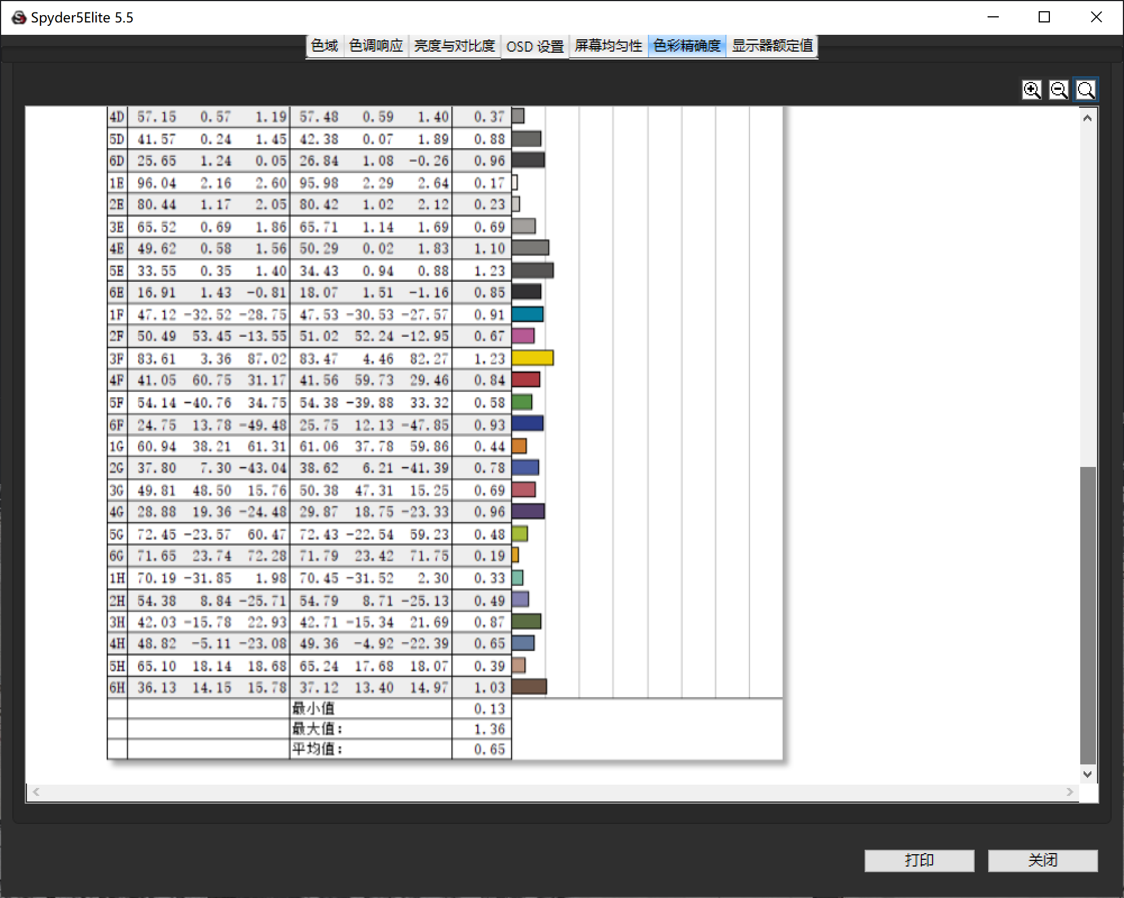The image size is (1124, 898).
Task: Click the horizontal scrollbar left arrow
Action: coord(36,792)
